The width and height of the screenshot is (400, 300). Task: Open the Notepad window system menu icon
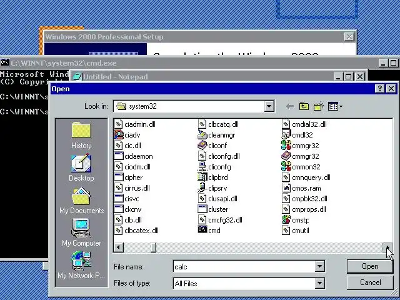click(77, 76)
